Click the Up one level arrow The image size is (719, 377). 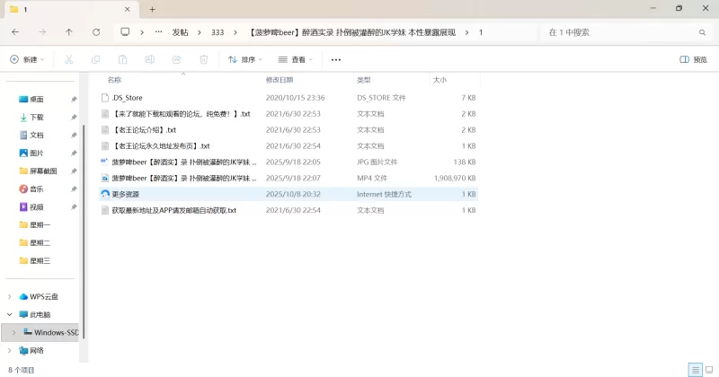[x=69, y=31]
